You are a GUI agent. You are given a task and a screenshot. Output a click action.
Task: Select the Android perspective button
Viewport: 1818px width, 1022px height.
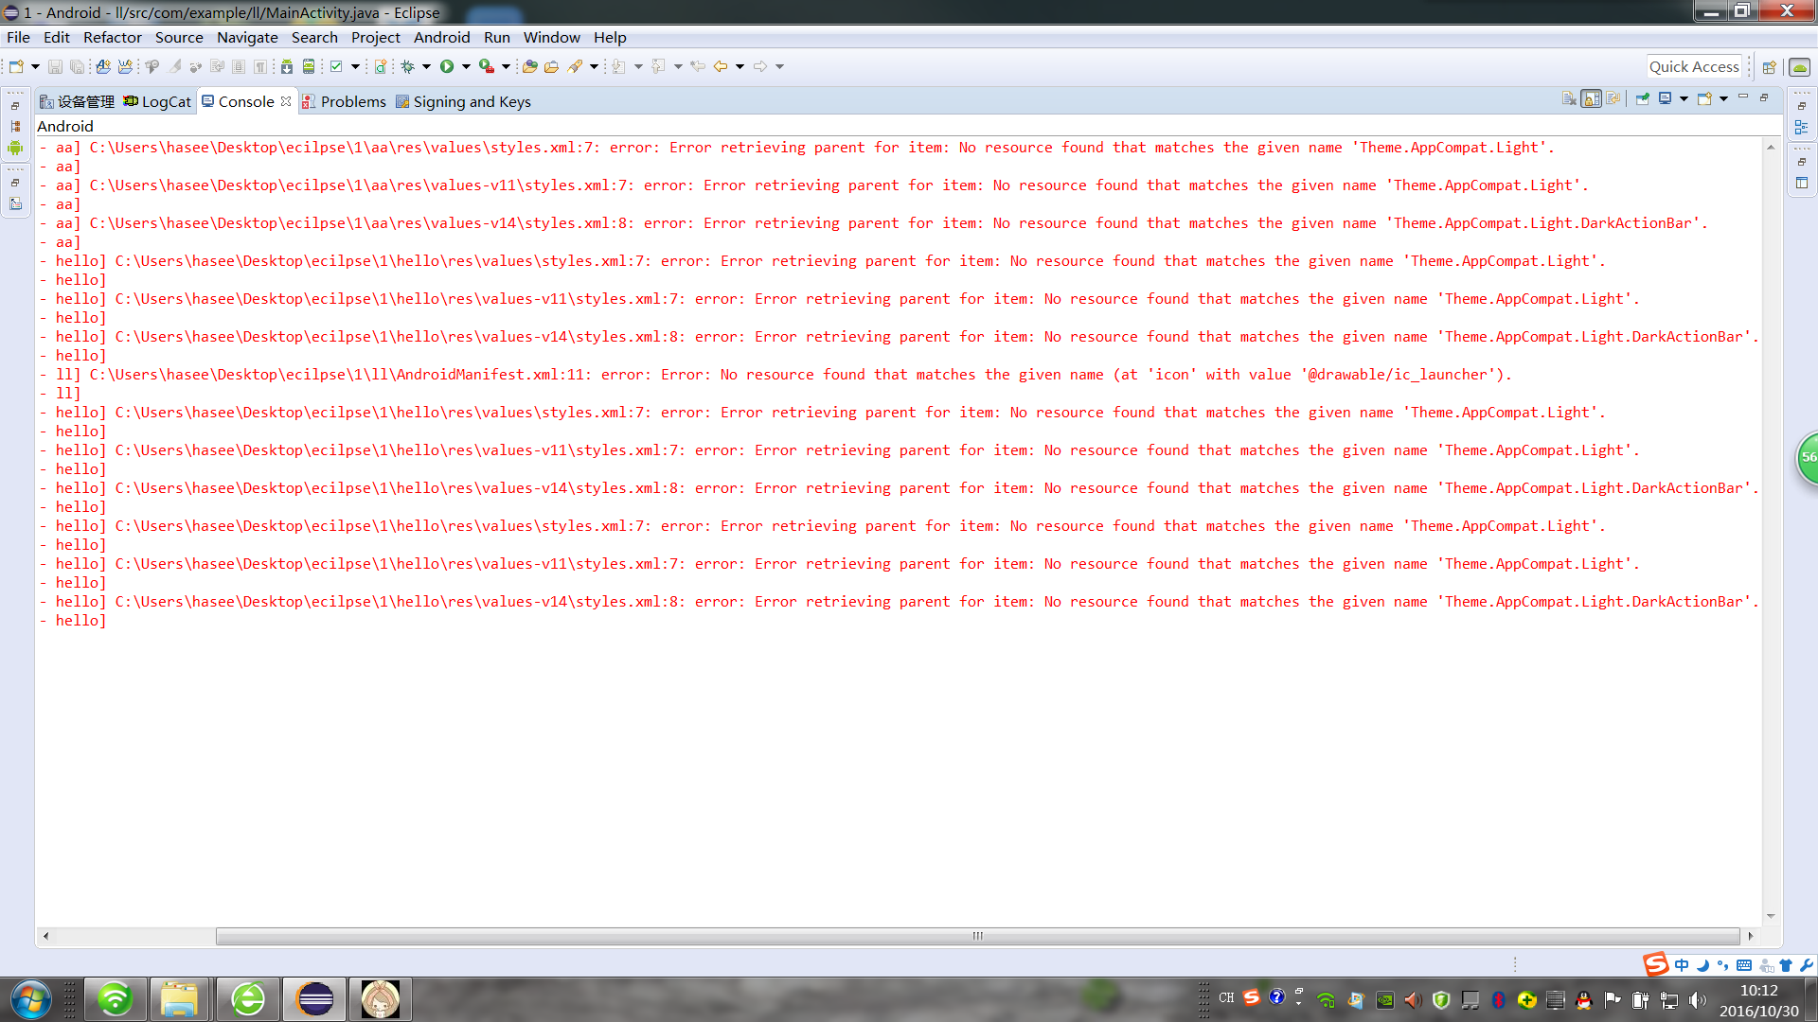click(1800, 67)
